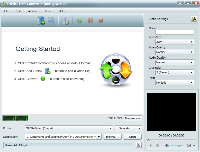
Task: Start converting with the green Convert button
Action: coord(80,21)
